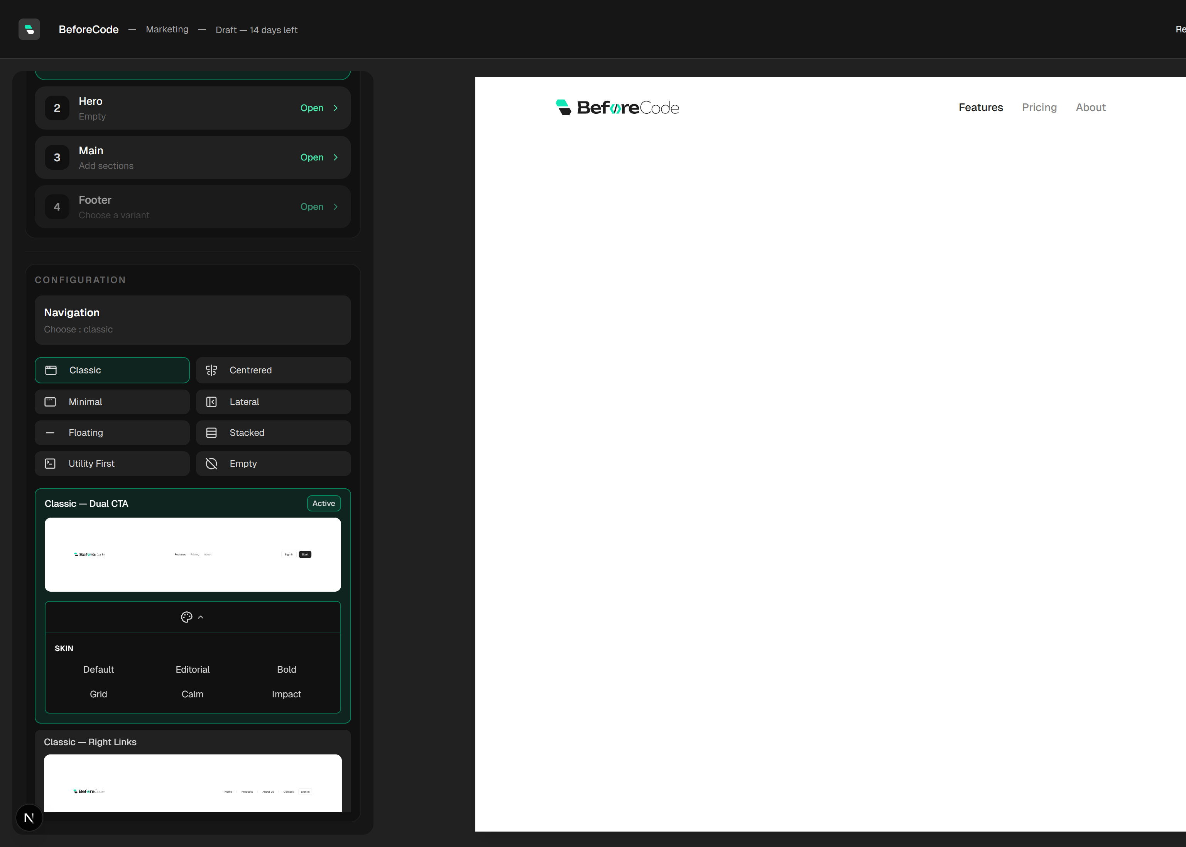Click the Classic — Dual CTA title
The width and height of the screenshot is (1186, 847).
coord(86,504)
